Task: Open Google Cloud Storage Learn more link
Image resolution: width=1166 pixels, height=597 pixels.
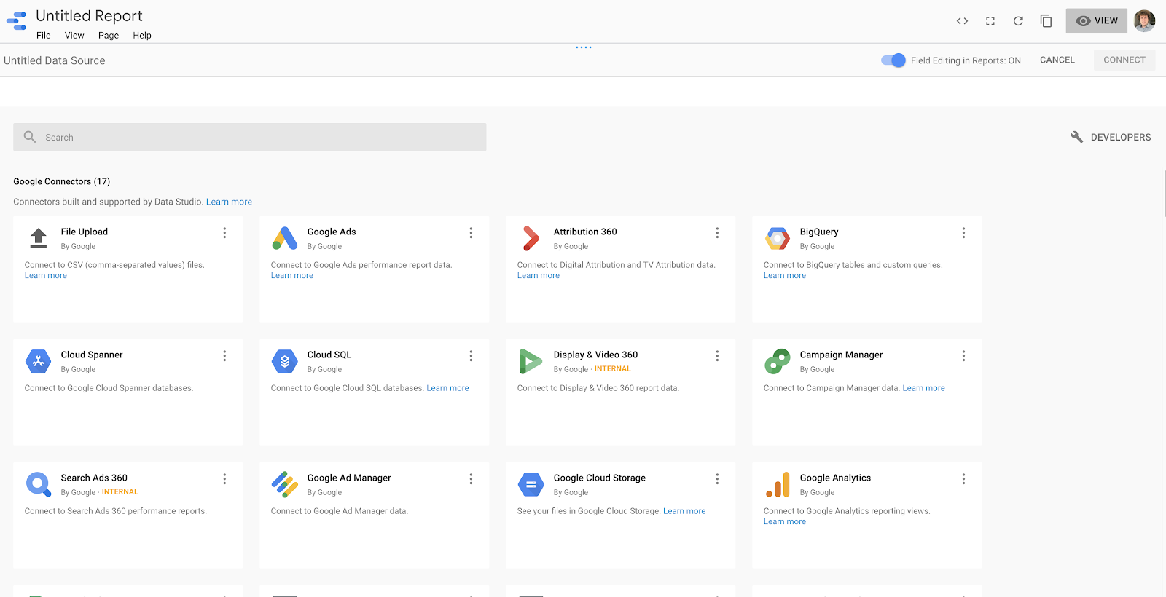Action: (684, 511)
